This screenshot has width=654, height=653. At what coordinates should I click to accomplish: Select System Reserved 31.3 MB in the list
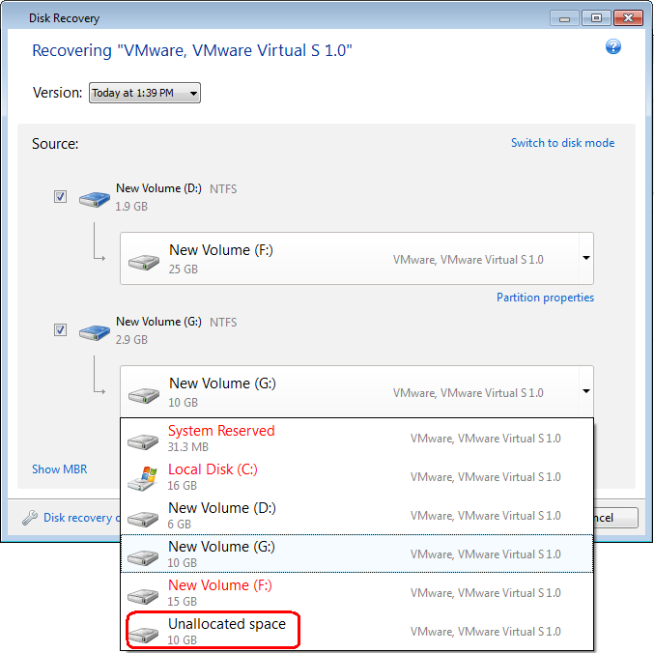tap(356, 437)
